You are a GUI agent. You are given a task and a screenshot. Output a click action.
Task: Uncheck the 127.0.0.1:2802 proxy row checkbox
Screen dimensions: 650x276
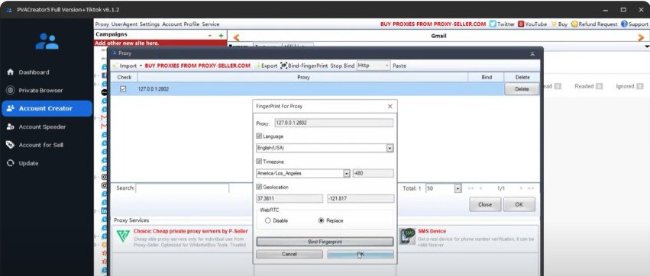[x=123, y=89]
